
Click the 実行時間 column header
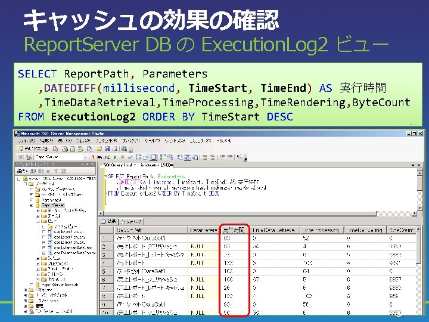[x=235, y=230]
